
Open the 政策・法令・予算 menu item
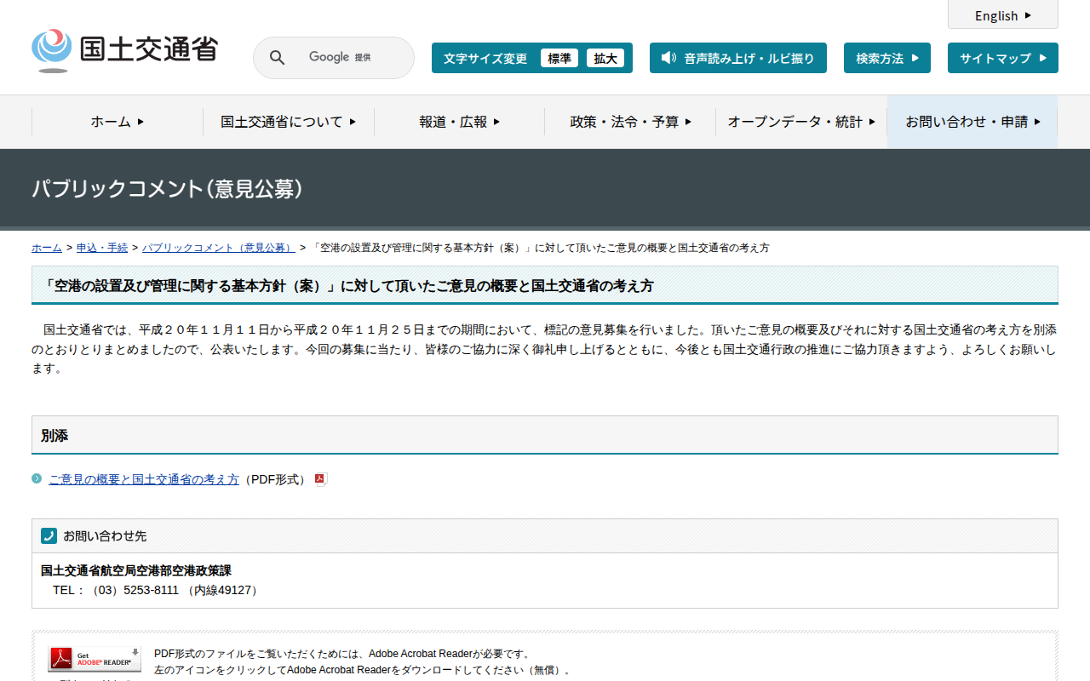[x=628, y=122]
